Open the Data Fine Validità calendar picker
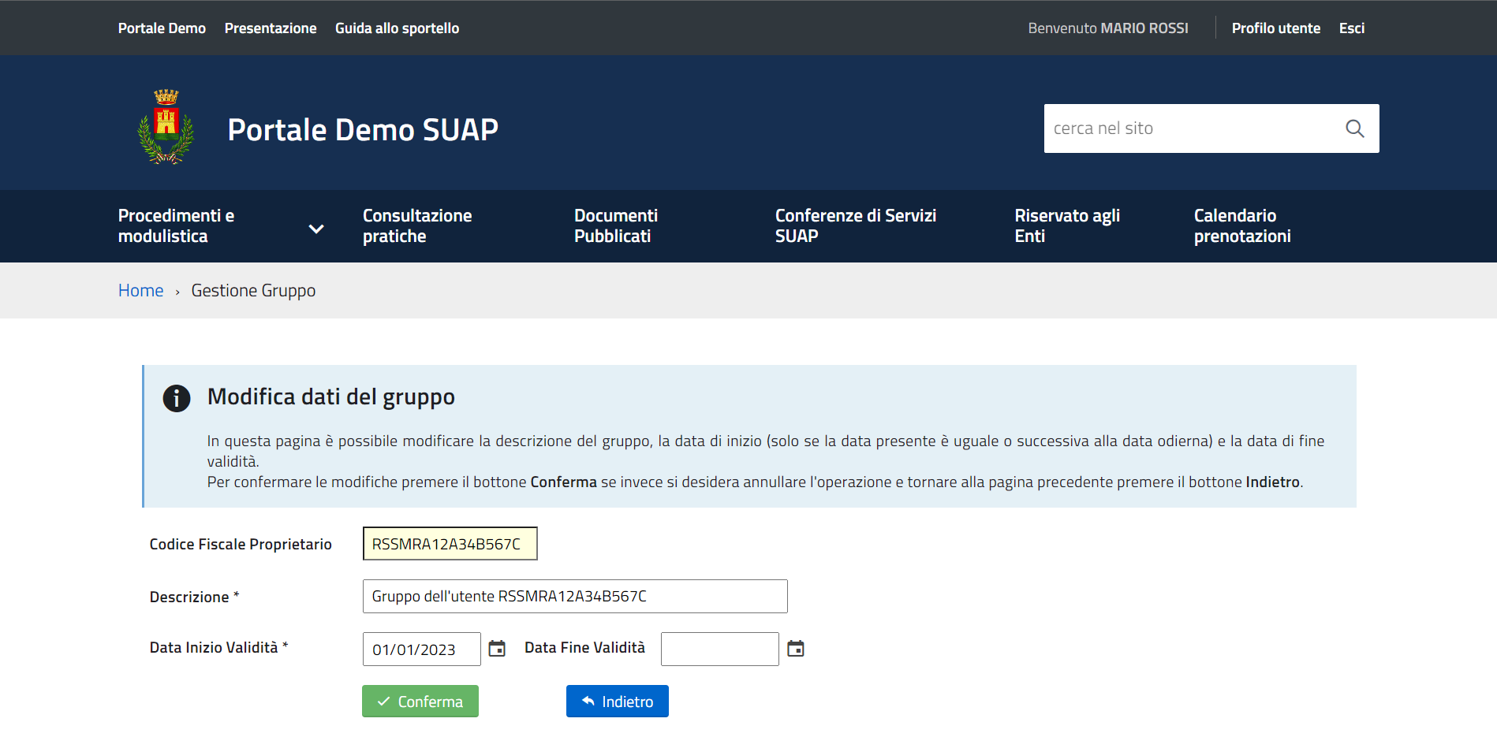This screenshot has width=1497, height=737. tap(796, 649)
